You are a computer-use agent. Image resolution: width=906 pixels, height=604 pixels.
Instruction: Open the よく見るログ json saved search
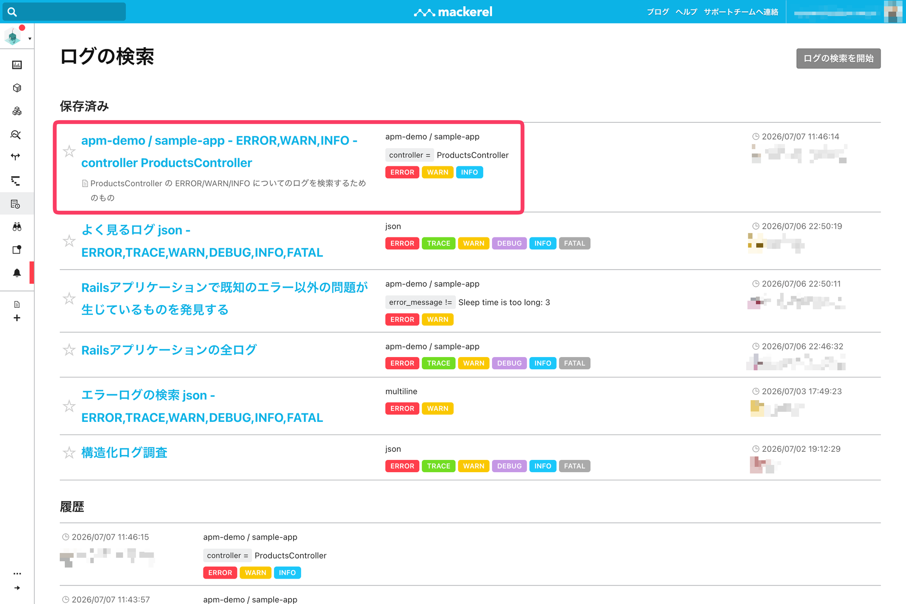point(202,241)
